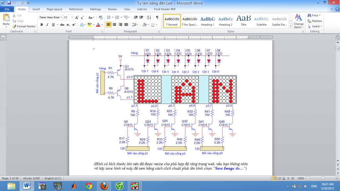Open the Foxit Reader PDF tab
Screen dimensions: 340x191
(165, 9)
